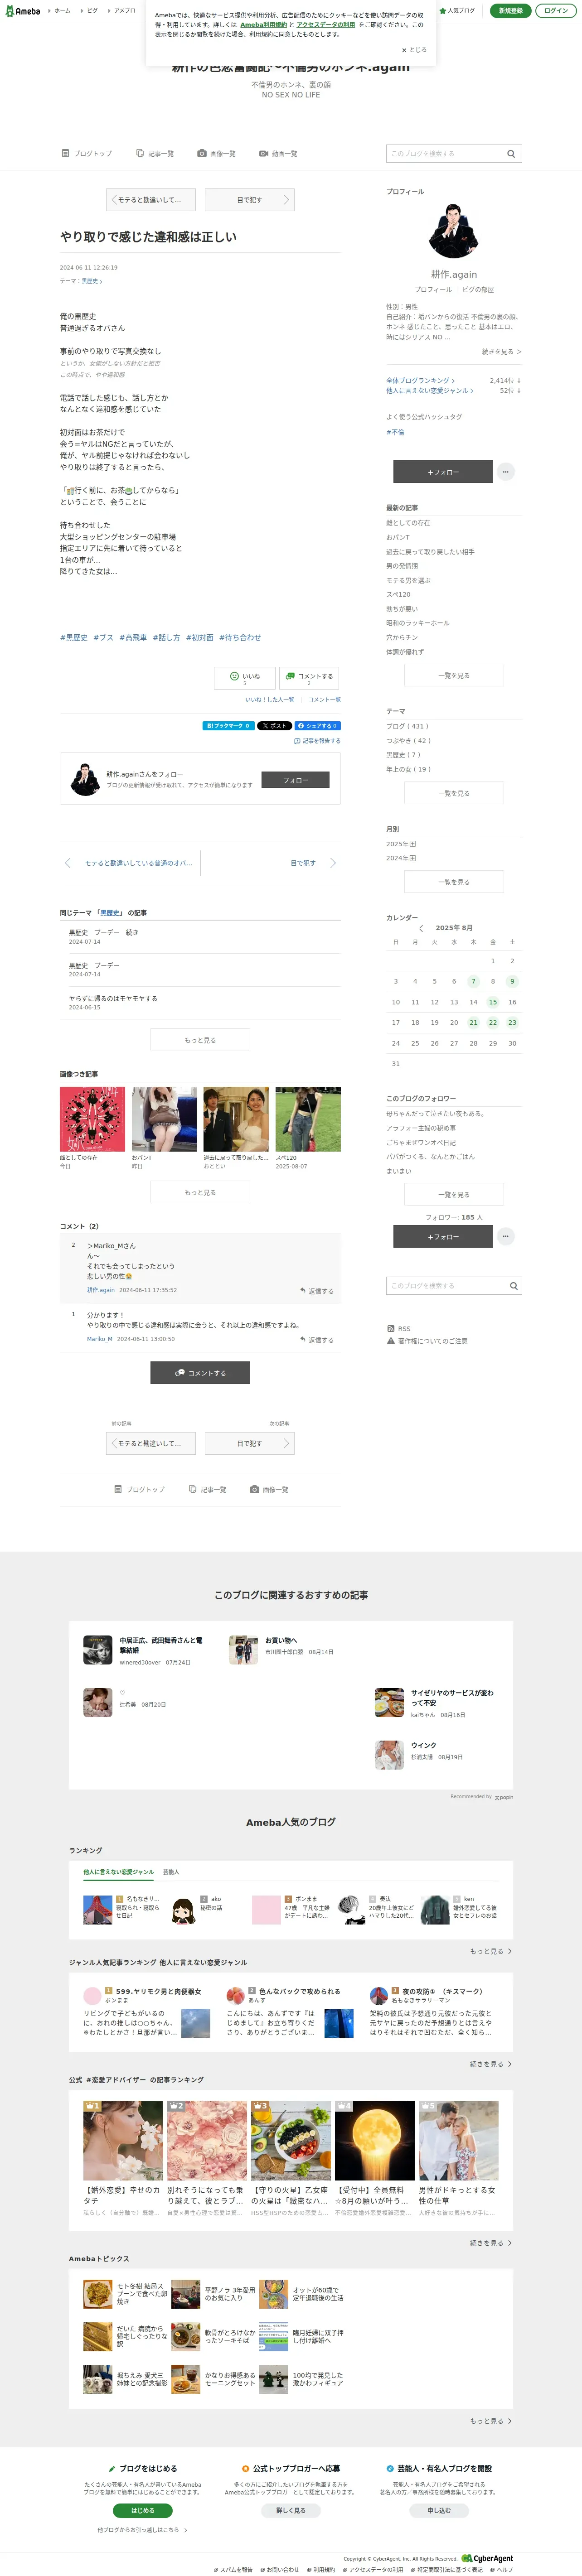
Task: Open the 動画一覧 tab in the top navigation
Action: click(278, 154)
